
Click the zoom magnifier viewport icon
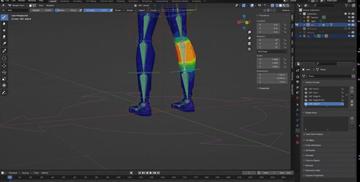coord(249,32)
